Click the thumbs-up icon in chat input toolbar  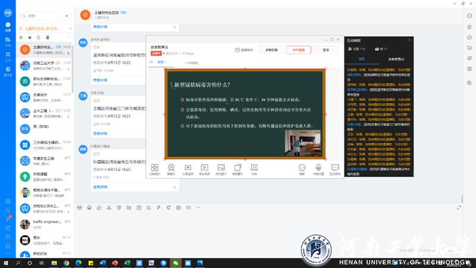point(99,207)
